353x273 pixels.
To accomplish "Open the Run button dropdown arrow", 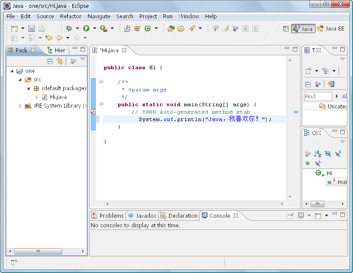I will point(95,28).
